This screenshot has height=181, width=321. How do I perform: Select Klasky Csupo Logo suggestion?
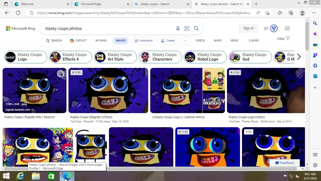point(26,57)
